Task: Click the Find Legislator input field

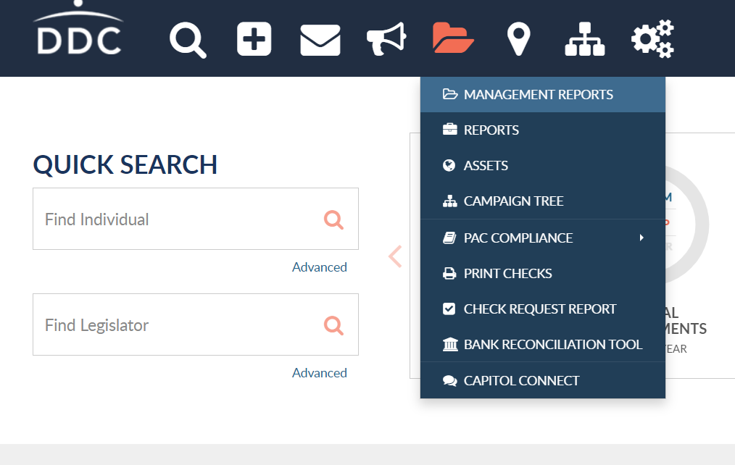Action: 196,325
